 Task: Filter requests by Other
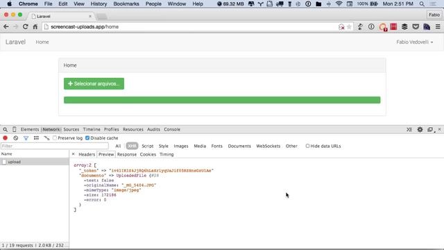(291, 146)
